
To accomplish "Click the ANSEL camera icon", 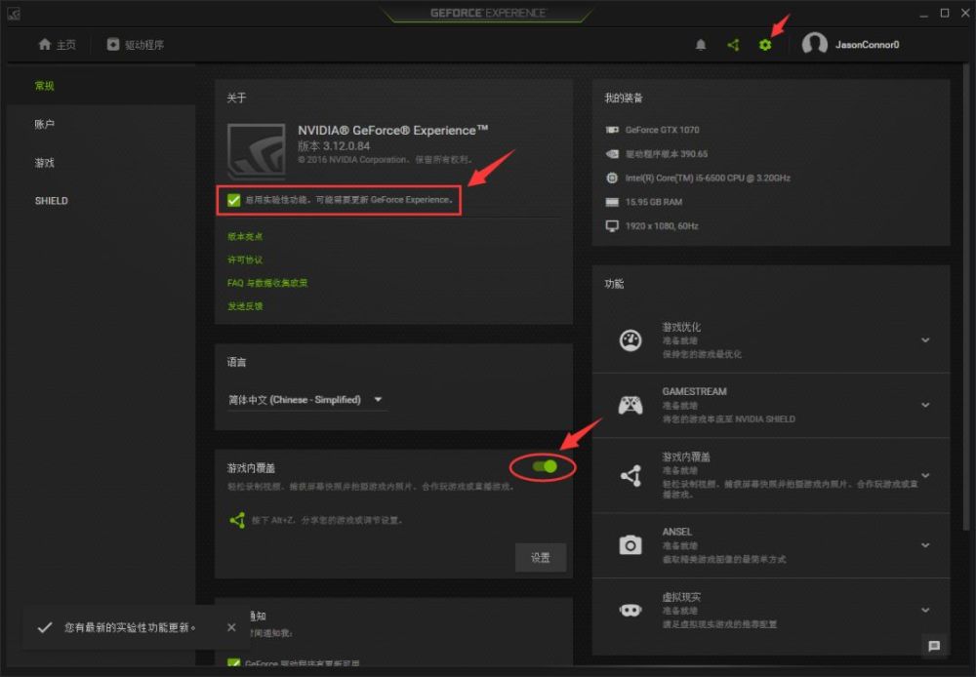I will tap(630, 545).
